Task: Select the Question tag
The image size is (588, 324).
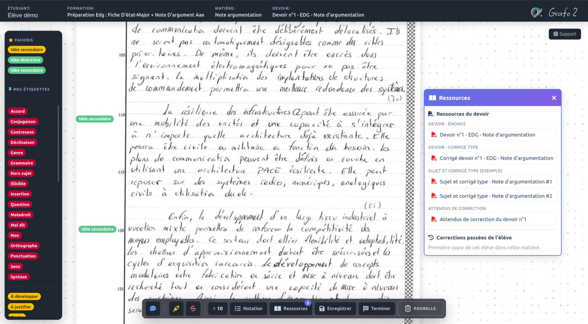Action: [20, 204]
